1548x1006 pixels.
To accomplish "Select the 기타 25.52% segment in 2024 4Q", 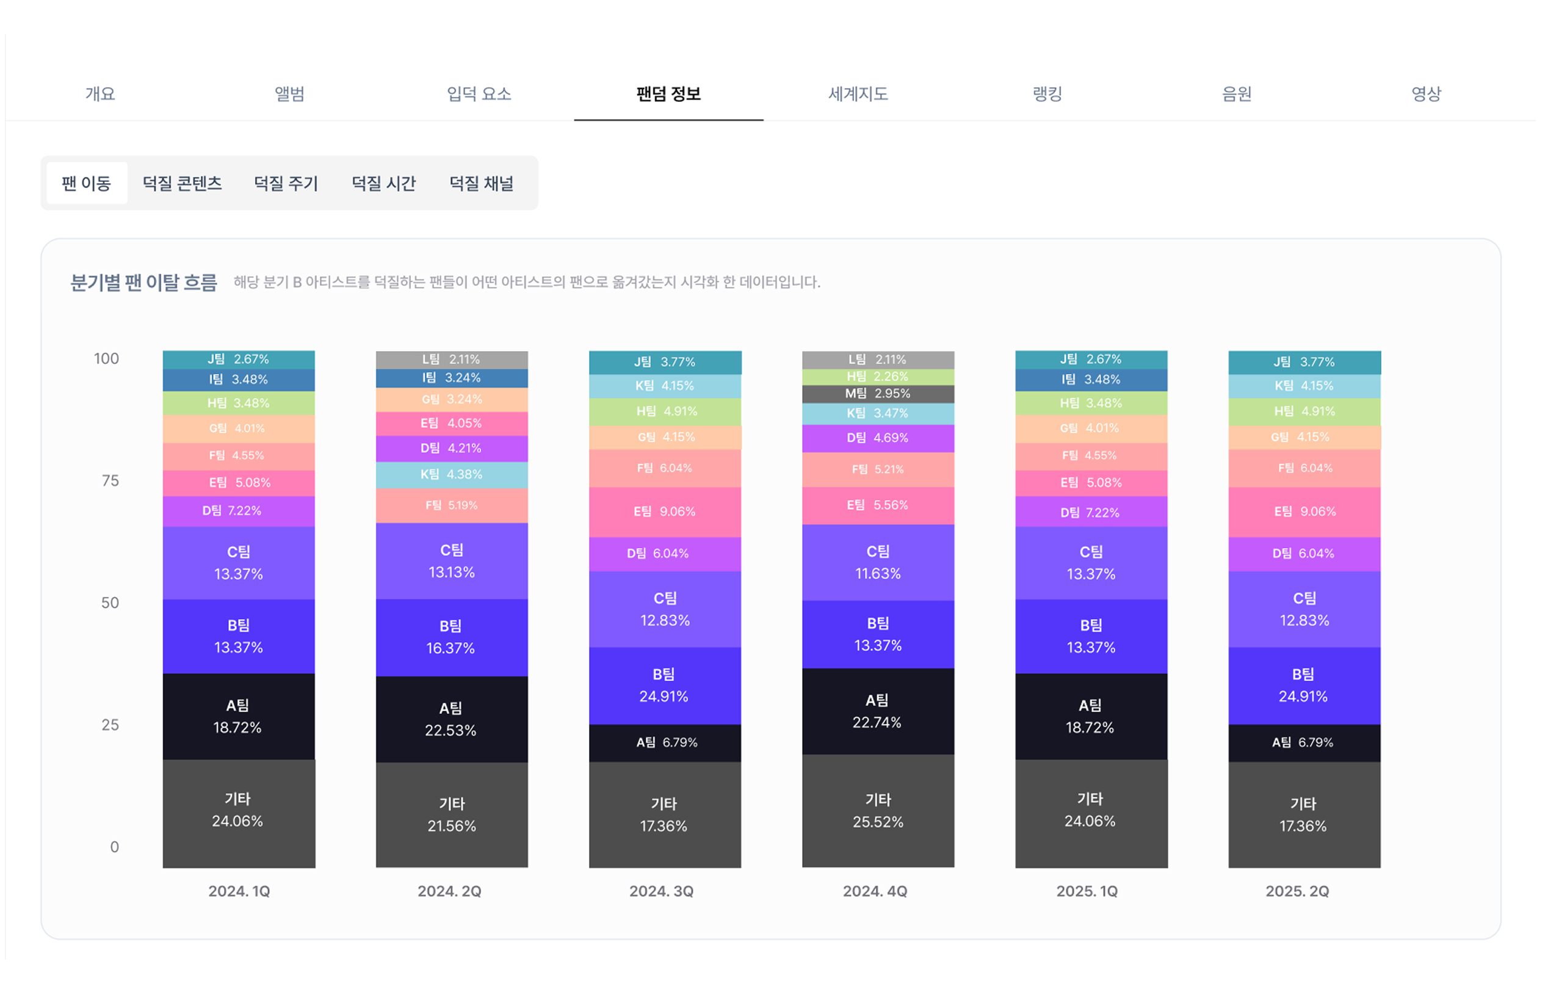I will tap(878, 811).
